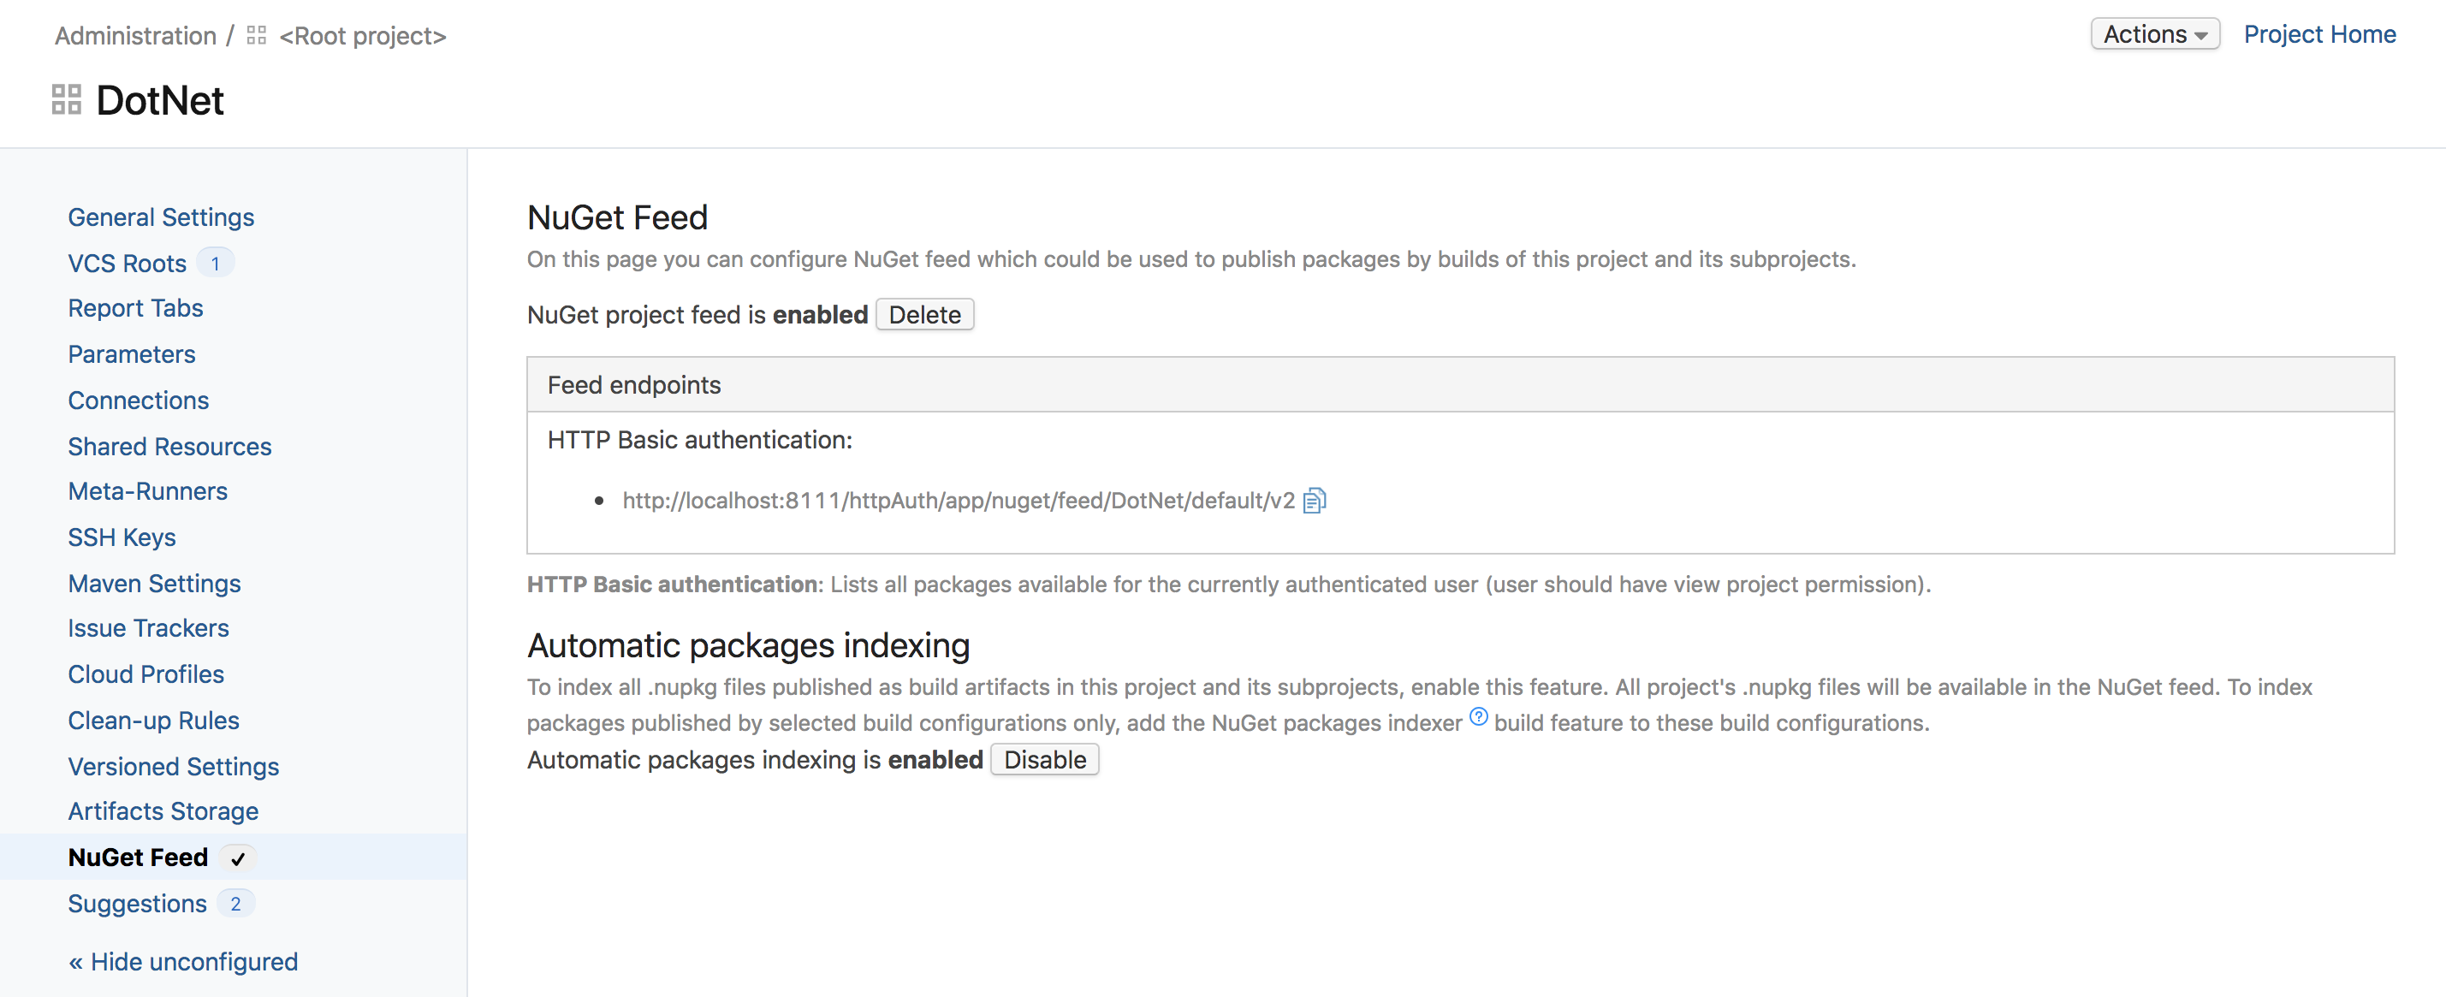
Task: Hide unconfigured settings items
Action: click(x=183, y=962)
